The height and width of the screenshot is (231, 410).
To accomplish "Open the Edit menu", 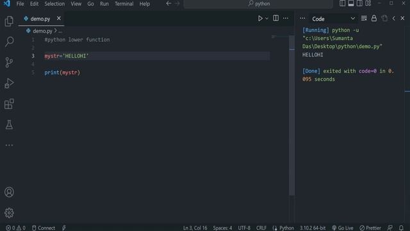I will click(x=34, y=4).
